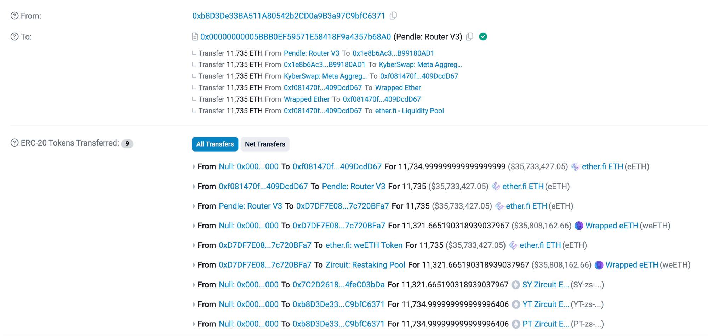Viewport: 708px width, 336px height.
Task: Click eETH token icon in first transfer row
Action: click(x=576, y=167)
